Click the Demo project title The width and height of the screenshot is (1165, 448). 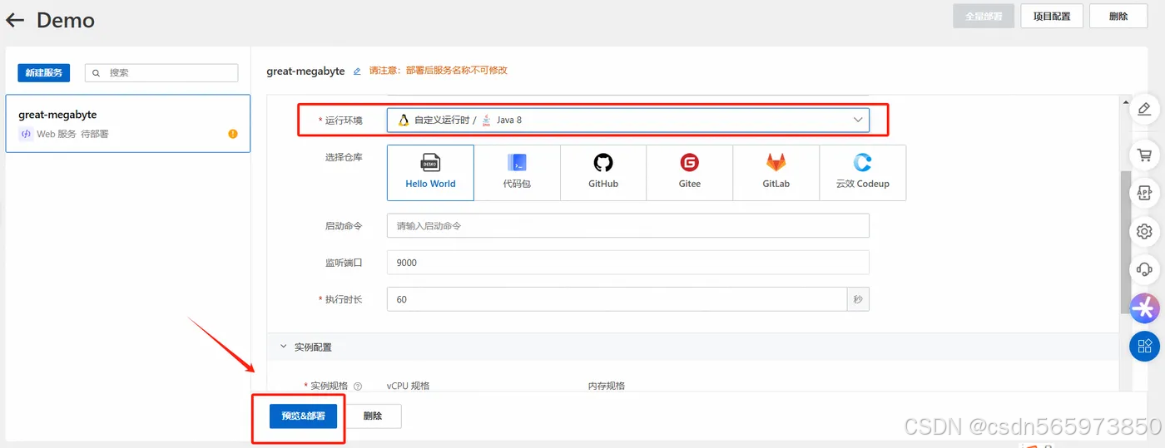point(66,20)
